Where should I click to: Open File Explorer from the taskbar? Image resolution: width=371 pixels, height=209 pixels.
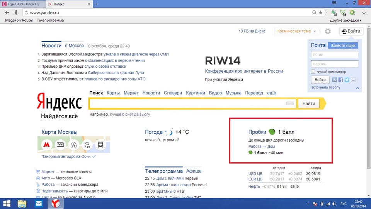click(22, 204)
